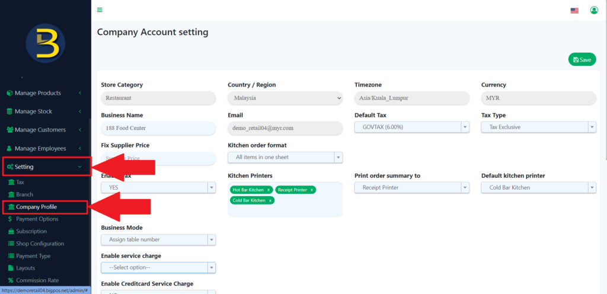
Task: Go to Company Profile settings
Action: coord(36,207)
